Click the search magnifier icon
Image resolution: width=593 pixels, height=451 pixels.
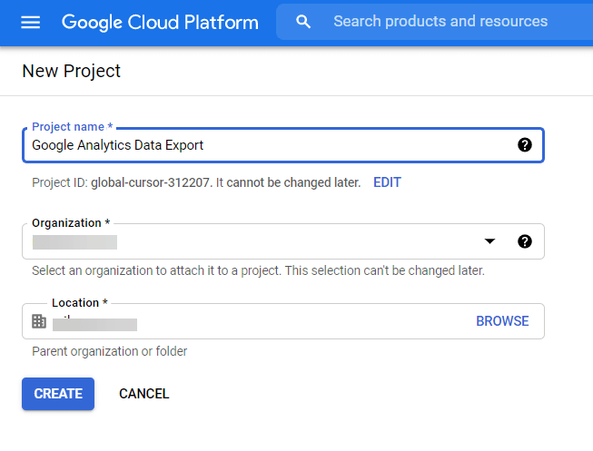[x=303, y=22]
